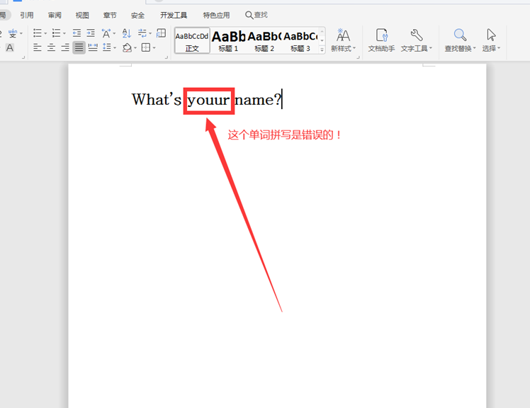530x408 pixels.
Task: Click the distributed alignment icon
Action: click(93, 47)
